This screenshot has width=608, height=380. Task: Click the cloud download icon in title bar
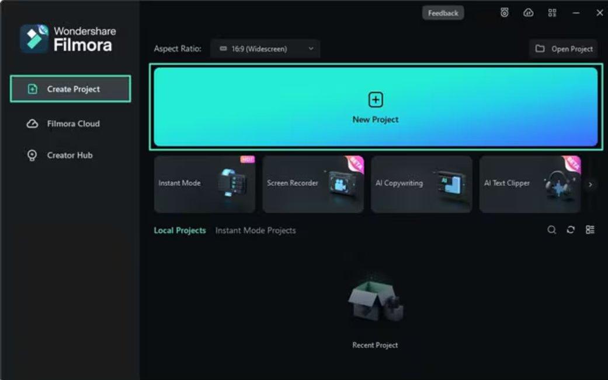529,13
